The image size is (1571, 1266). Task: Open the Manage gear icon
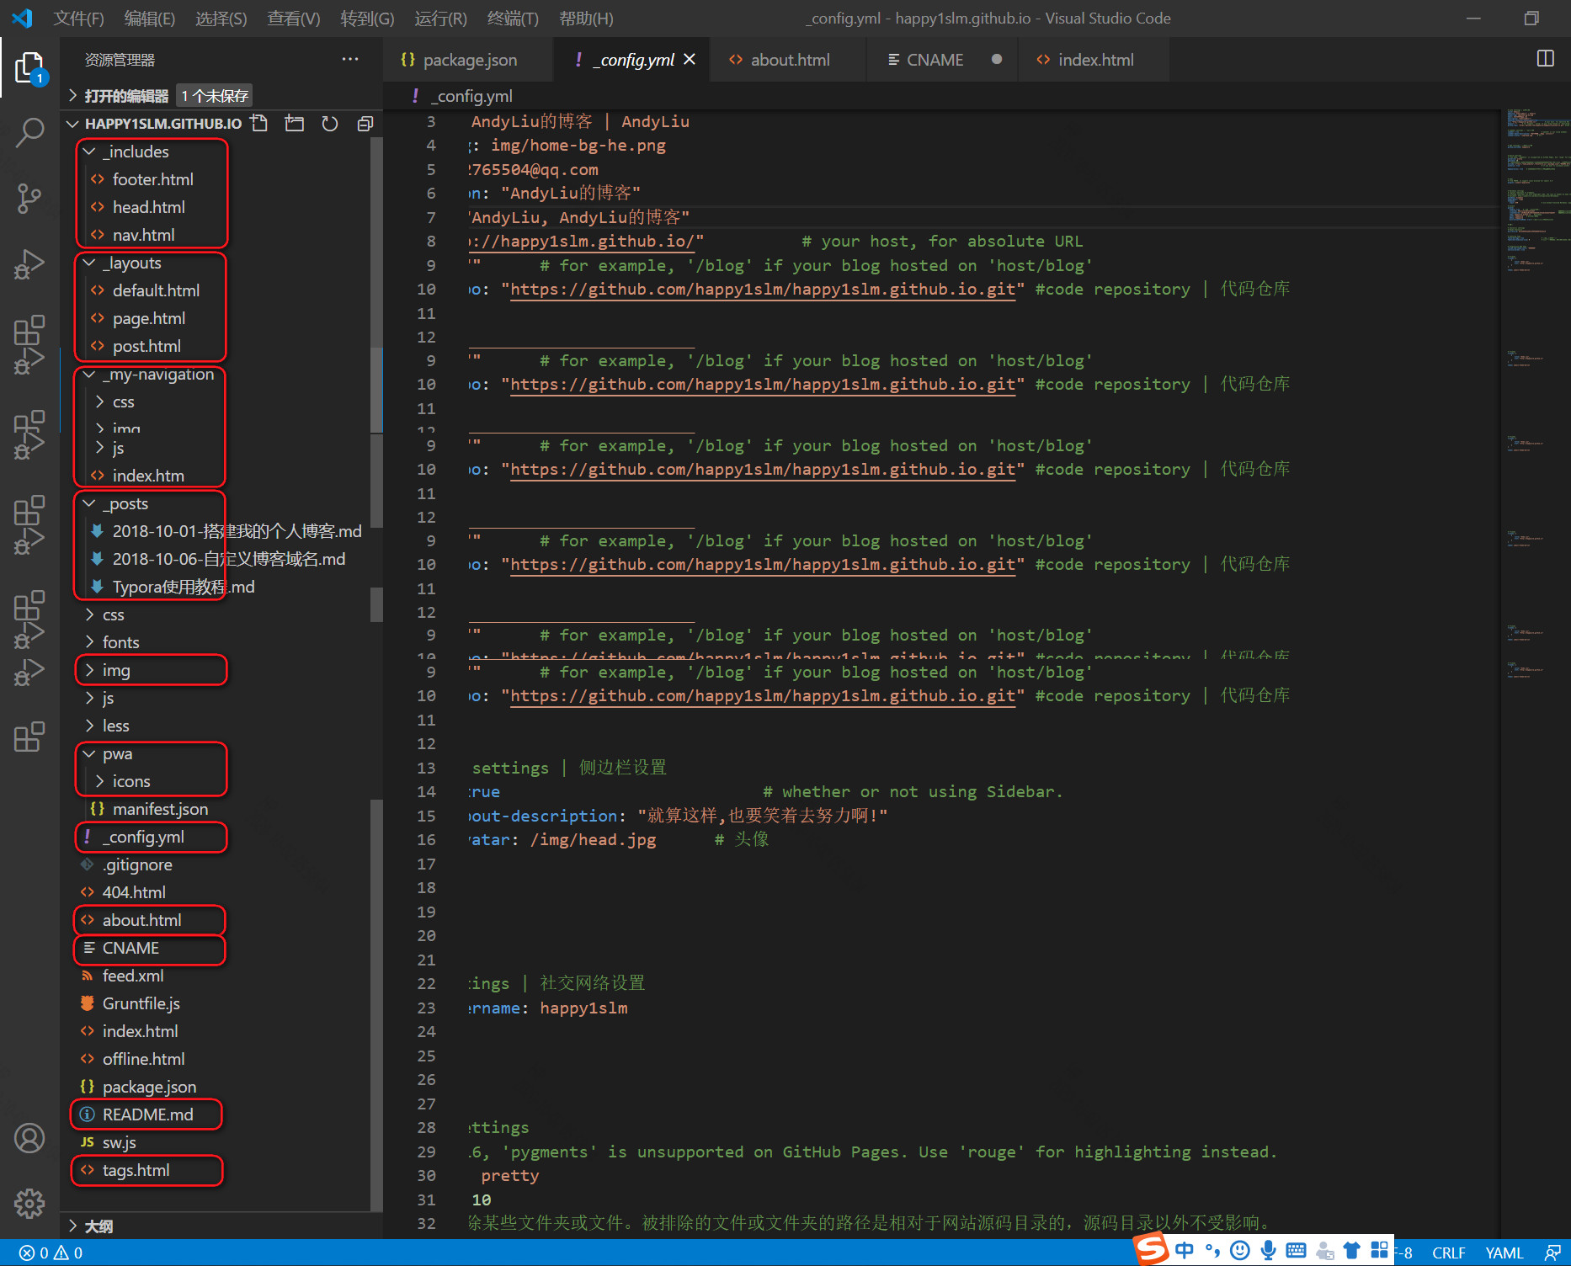click(x=29, y=1203)
